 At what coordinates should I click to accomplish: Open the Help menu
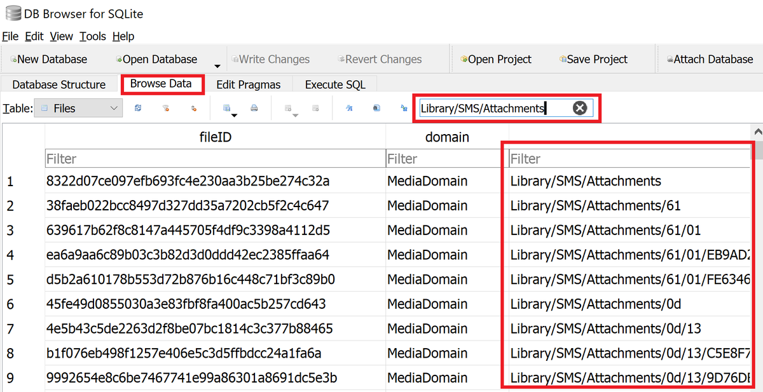click(123, 36)
